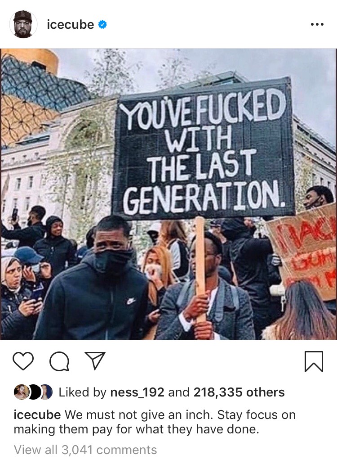Image resolution: width=337 pixels, height=464 pixels.
Task: Tap the protest sign in the post photo
Action: [203, 148]
